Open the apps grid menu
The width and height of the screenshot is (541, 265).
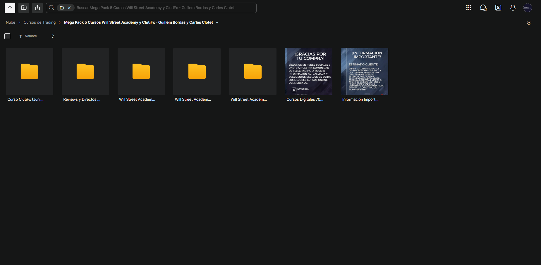469,8
